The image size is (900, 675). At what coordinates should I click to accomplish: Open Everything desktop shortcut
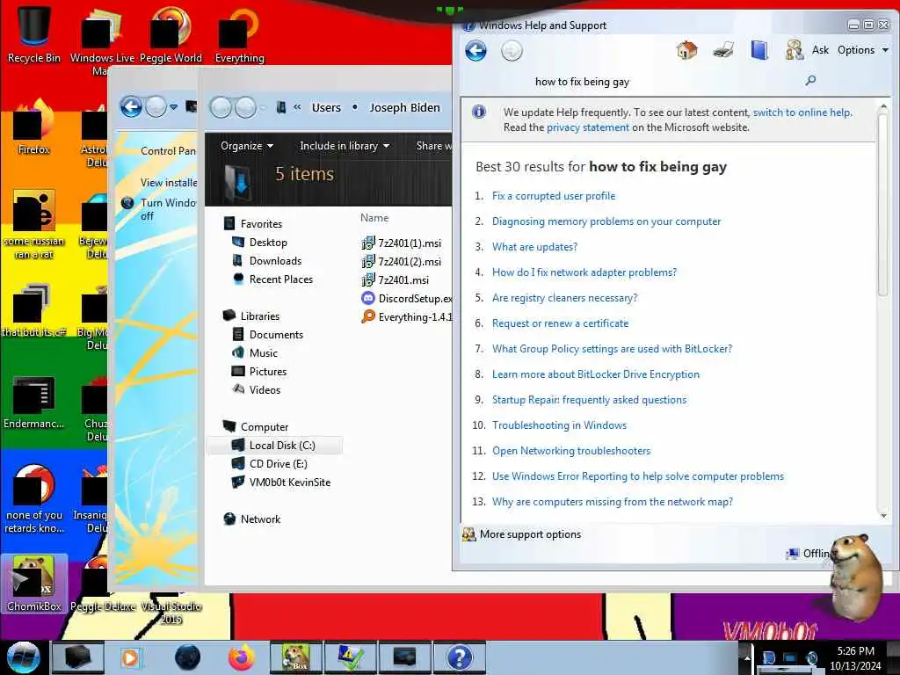[x=239, y=34]
